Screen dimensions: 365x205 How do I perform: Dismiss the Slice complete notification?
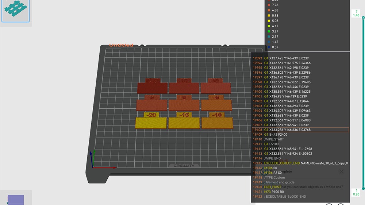pos(341,171)
